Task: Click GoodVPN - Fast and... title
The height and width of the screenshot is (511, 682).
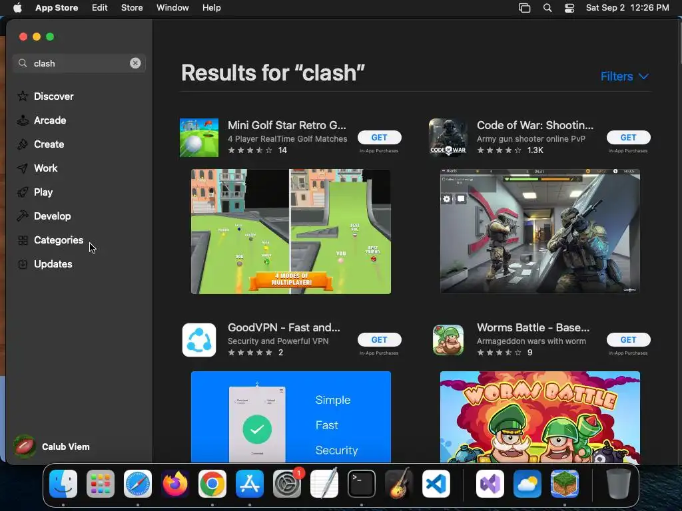Action: pos(284,327)
